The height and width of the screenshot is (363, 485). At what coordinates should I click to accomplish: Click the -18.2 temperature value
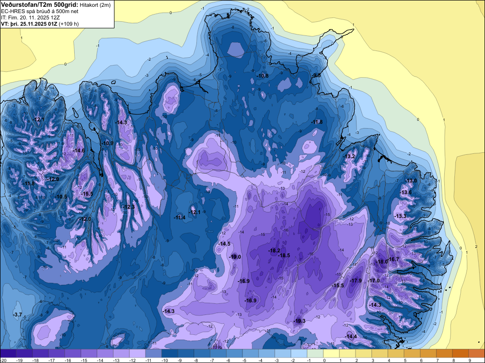(275, 251)
